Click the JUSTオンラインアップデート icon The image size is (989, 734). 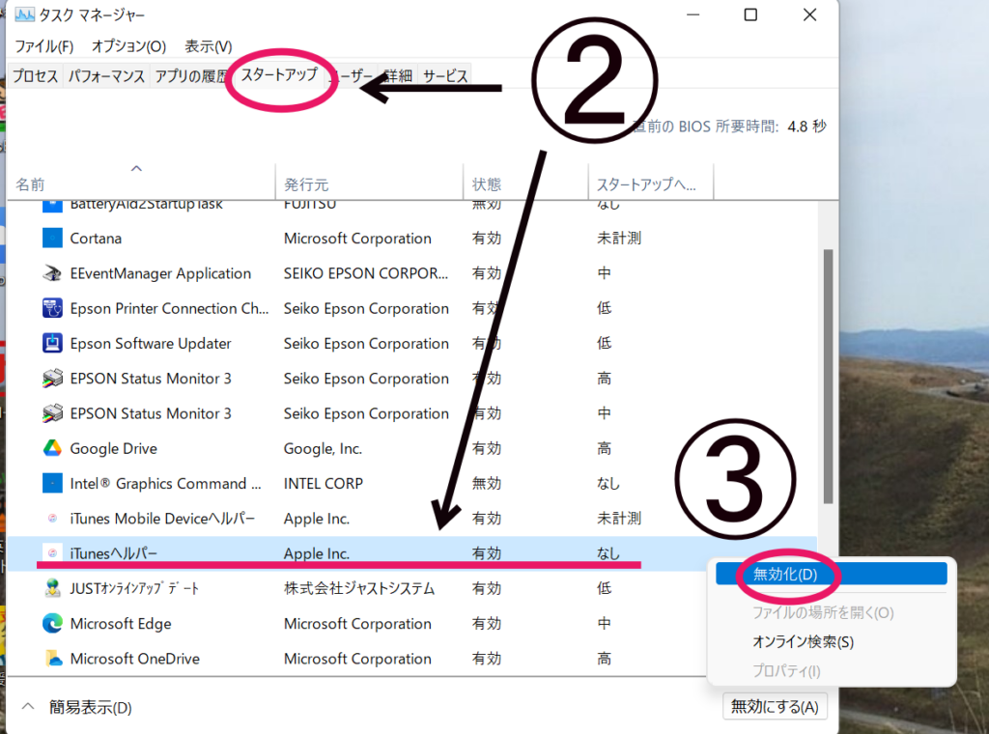(x=52, y=588)
